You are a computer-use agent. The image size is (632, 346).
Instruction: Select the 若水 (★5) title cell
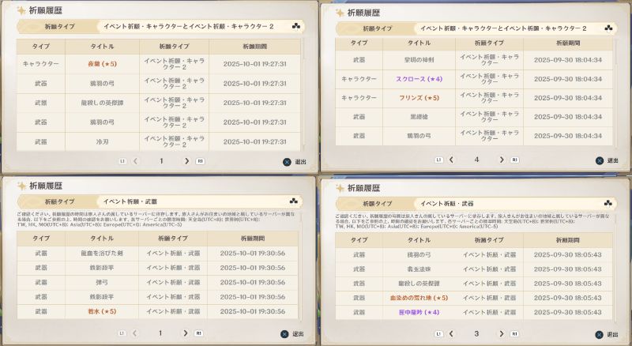[x=102, y=311]
